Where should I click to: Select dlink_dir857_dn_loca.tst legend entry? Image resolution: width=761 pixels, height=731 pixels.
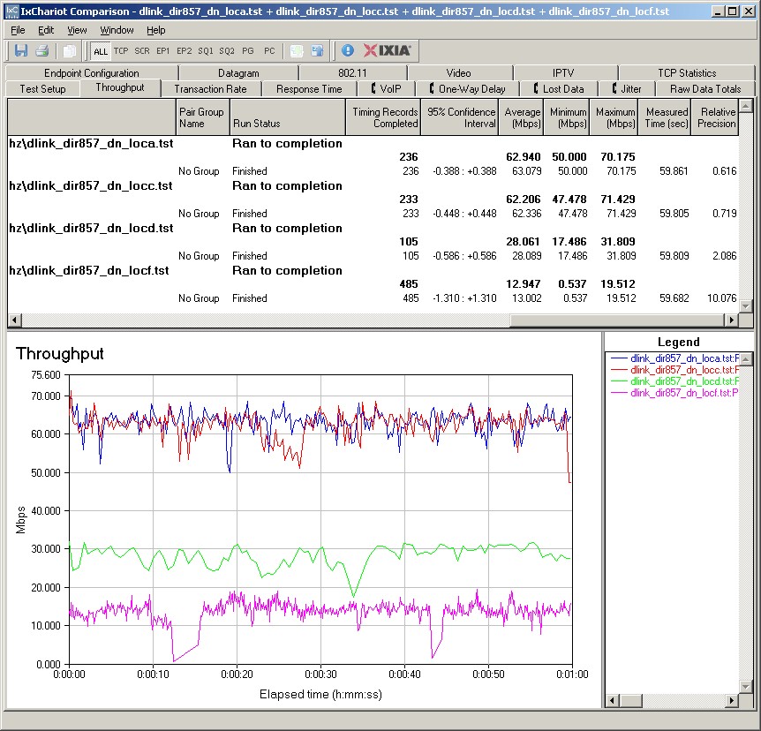point(674,358)
